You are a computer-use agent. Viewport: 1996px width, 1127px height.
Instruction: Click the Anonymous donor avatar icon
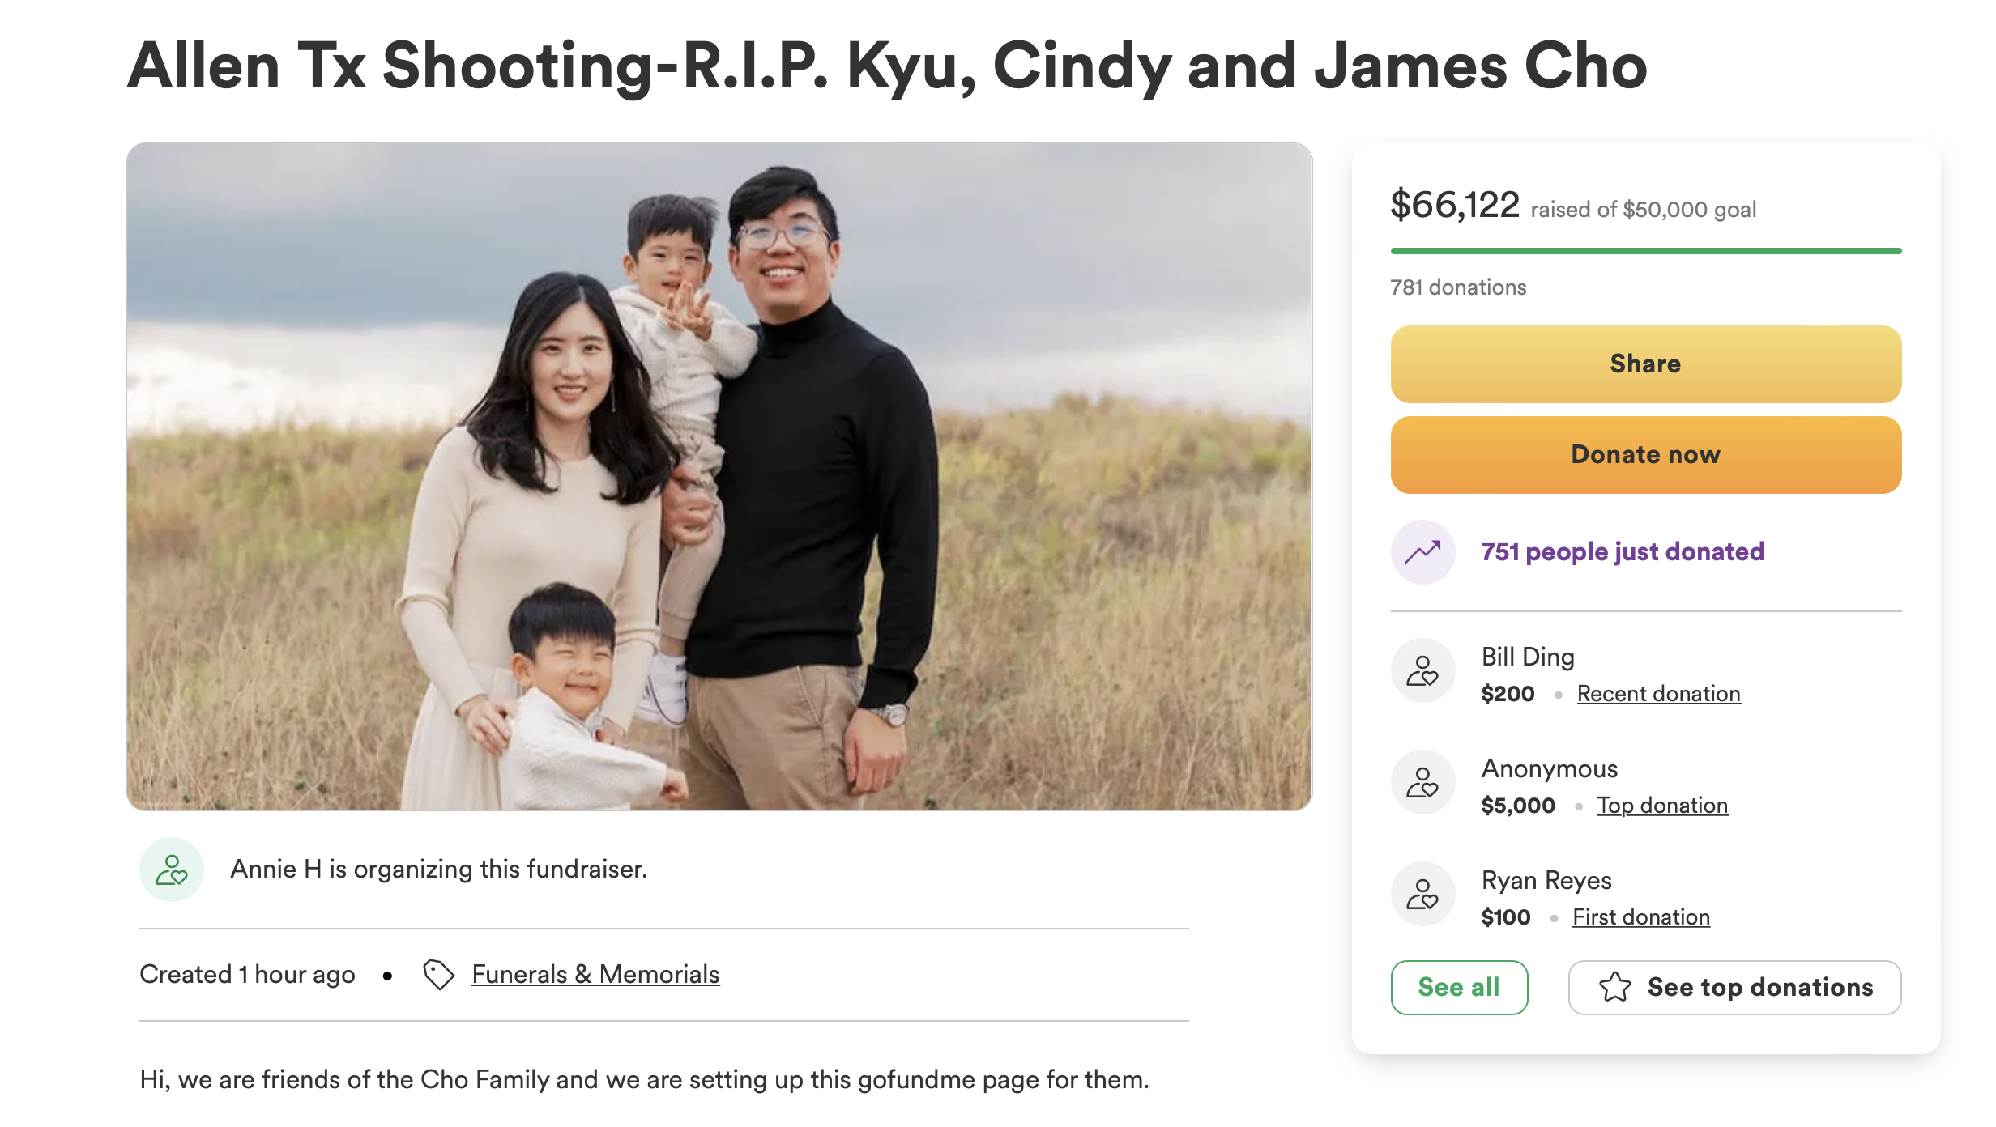(1422, 782)
